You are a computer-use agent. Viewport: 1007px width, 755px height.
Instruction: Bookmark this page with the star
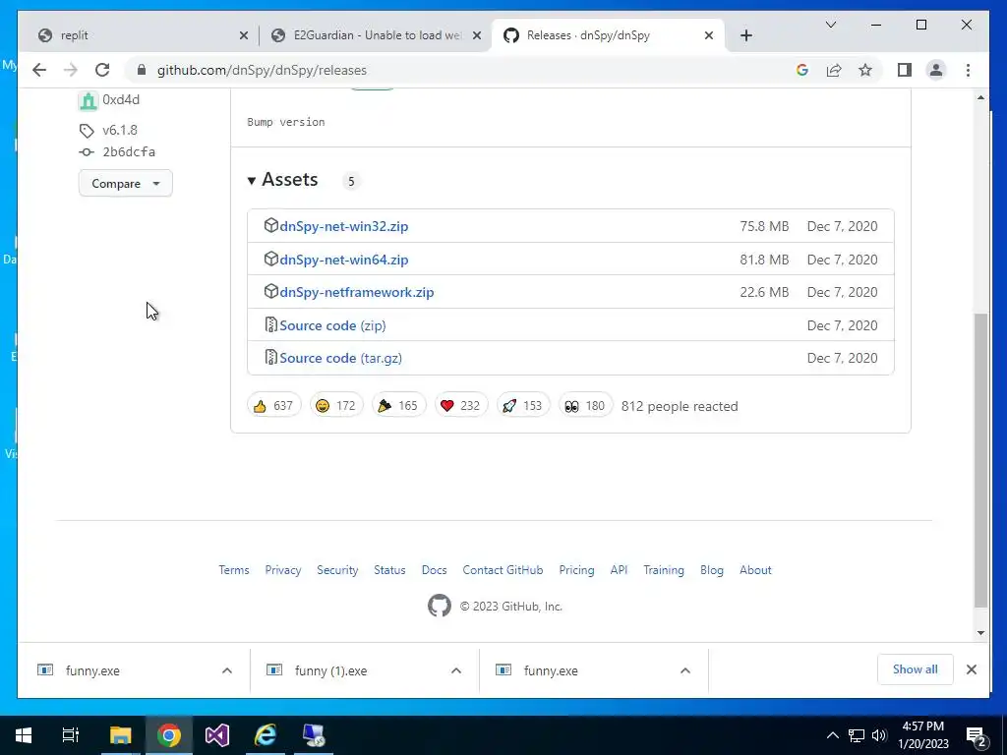(x=865, y=70)
